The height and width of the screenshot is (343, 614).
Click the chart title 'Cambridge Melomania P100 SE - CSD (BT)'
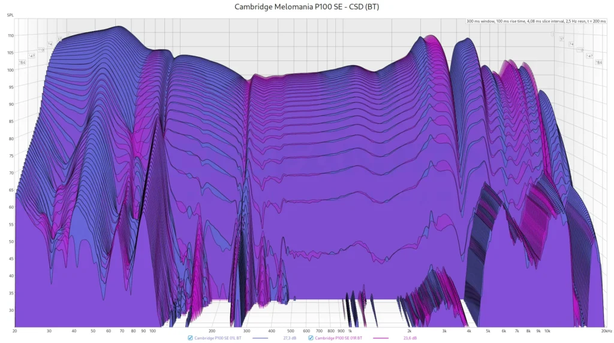click(x=306, y=7)
